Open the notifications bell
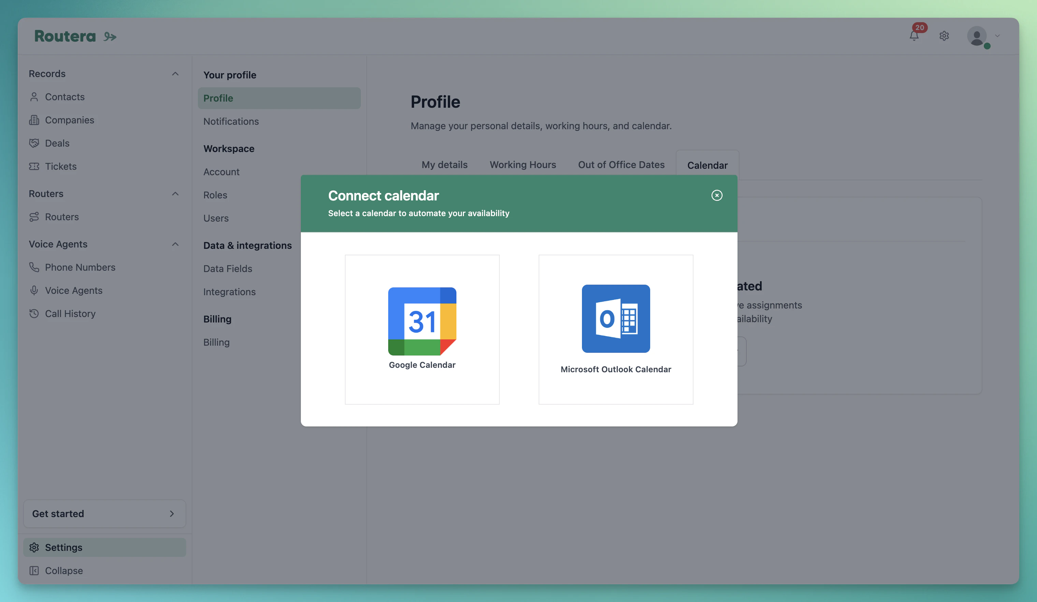The image size is (1037, 602). [x=914, y=36]
